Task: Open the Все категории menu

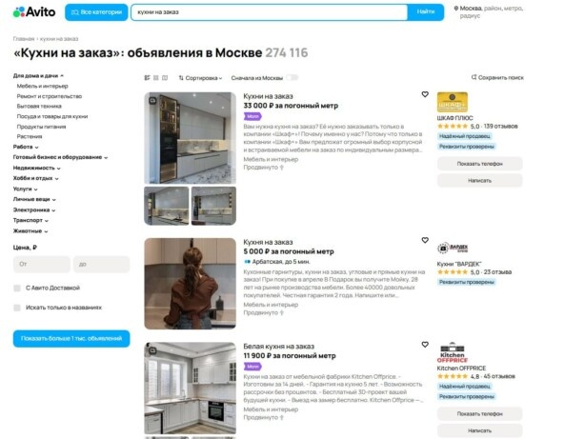Action: [x=96, y=12]
